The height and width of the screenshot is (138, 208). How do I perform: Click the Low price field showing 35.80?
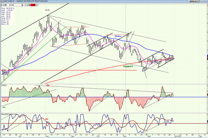[x=27, y=5]
